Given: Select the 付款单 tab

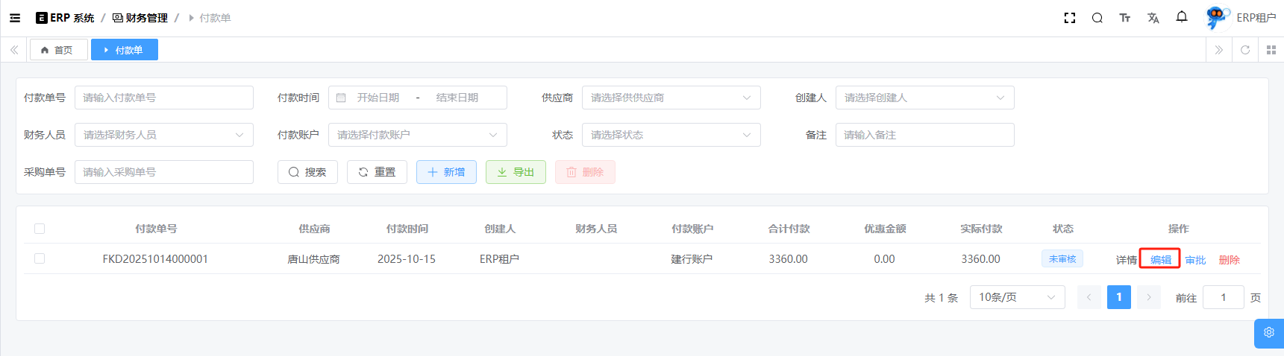Looking at the screenshot, I should point(124,50).
